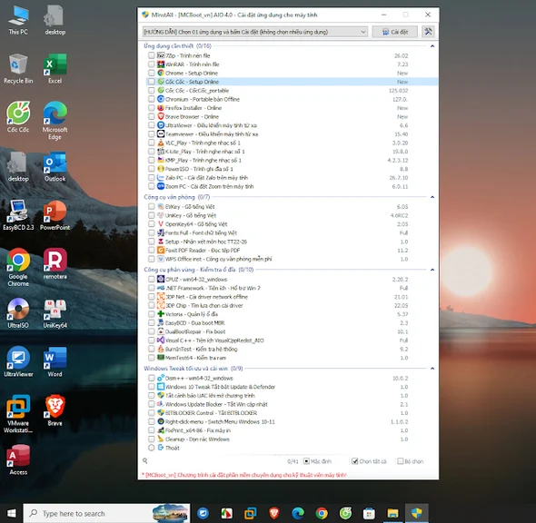
Task: Select the Zalo PC row
Action: (292, 177)
